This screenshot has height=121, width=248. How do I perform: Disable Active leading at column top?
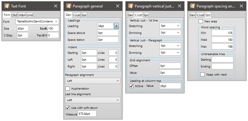click(x=131, y=86)
